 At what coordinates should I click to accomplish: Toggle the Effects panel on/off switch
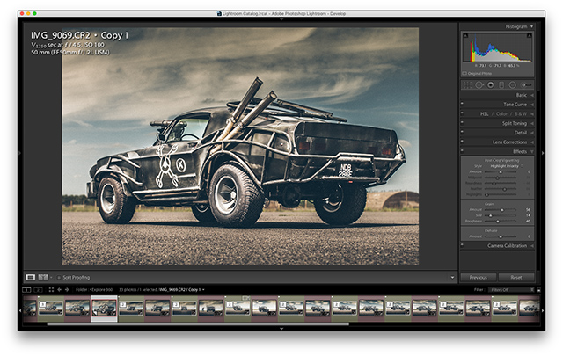click(x=463, y=151)
